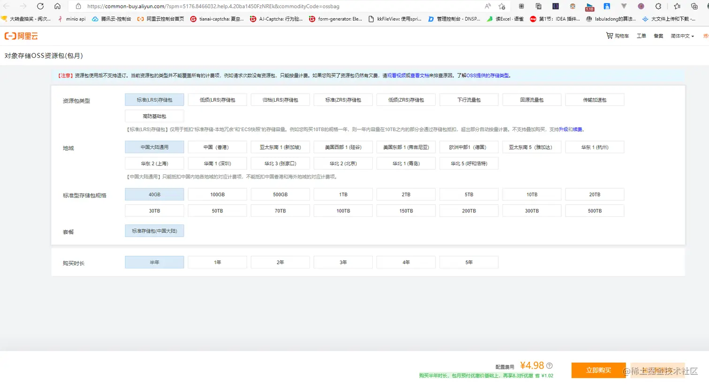Open the 阿里云控制台首页 bookmark
This screenshot has width=709, height=387.
160,19
